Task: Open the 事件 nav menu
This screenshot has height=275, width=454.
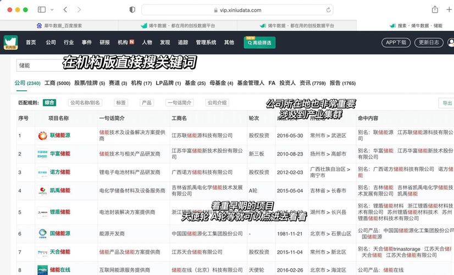Action: pyautogui.click(x=87, y=42)
